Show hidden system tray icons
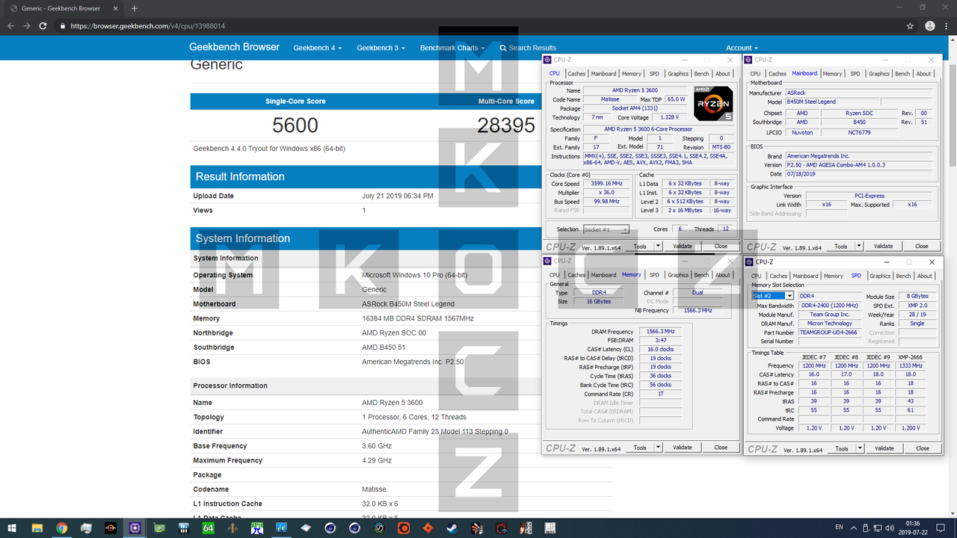 854,528
